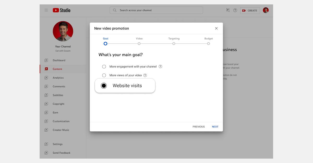Click the Content sidebar icon
The height and width of the screenshot is (163, 313).
46,69
